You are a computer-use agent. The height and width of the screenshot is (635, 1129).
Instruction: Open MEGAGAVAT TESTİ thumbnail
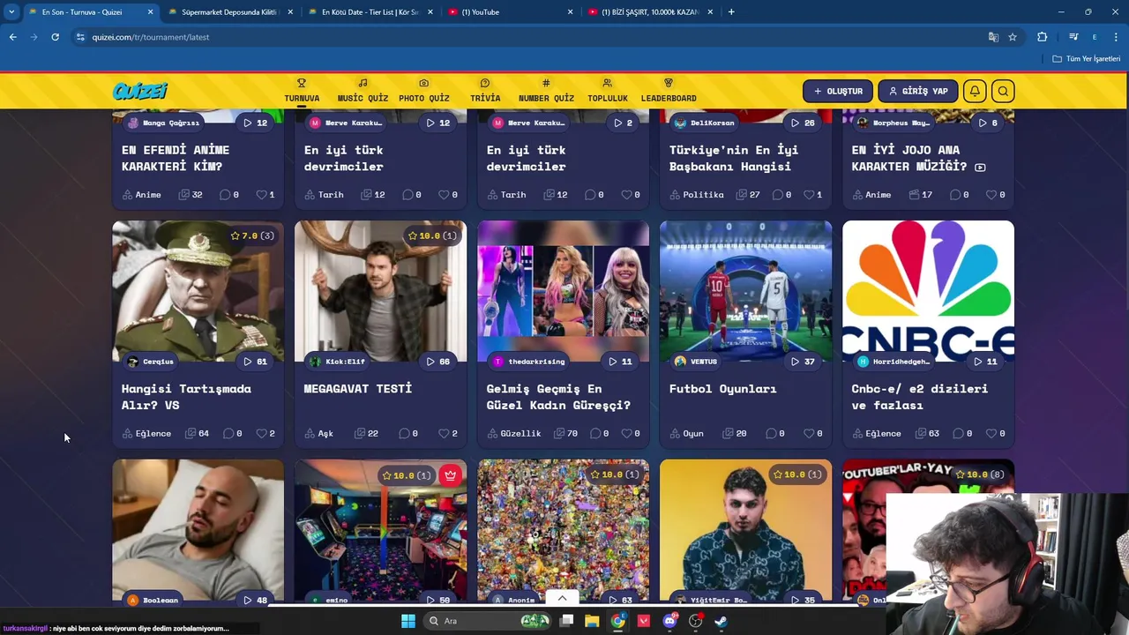(380, 291)
